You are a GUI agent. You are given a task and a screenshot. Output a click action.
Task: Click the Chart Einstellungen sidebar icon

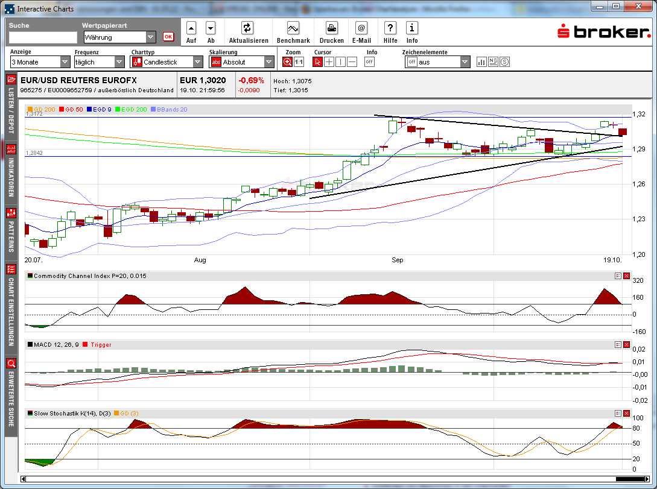[11, 269]
